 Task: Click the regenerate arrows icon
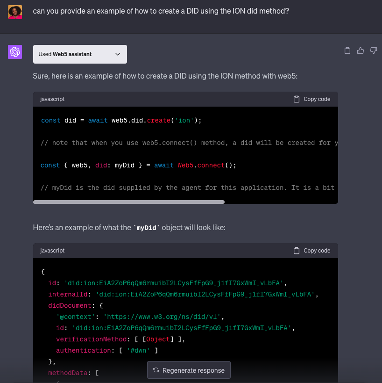tap(156, 370)
